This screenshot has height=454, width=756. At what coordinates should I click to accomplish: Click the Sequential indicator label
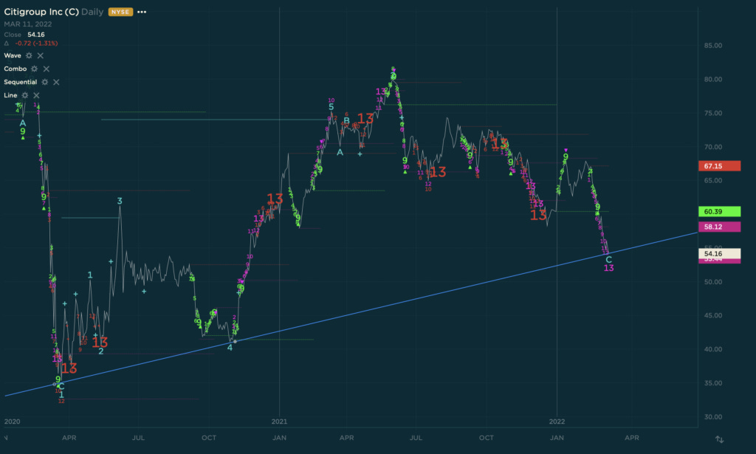click(x=20, y=83)
